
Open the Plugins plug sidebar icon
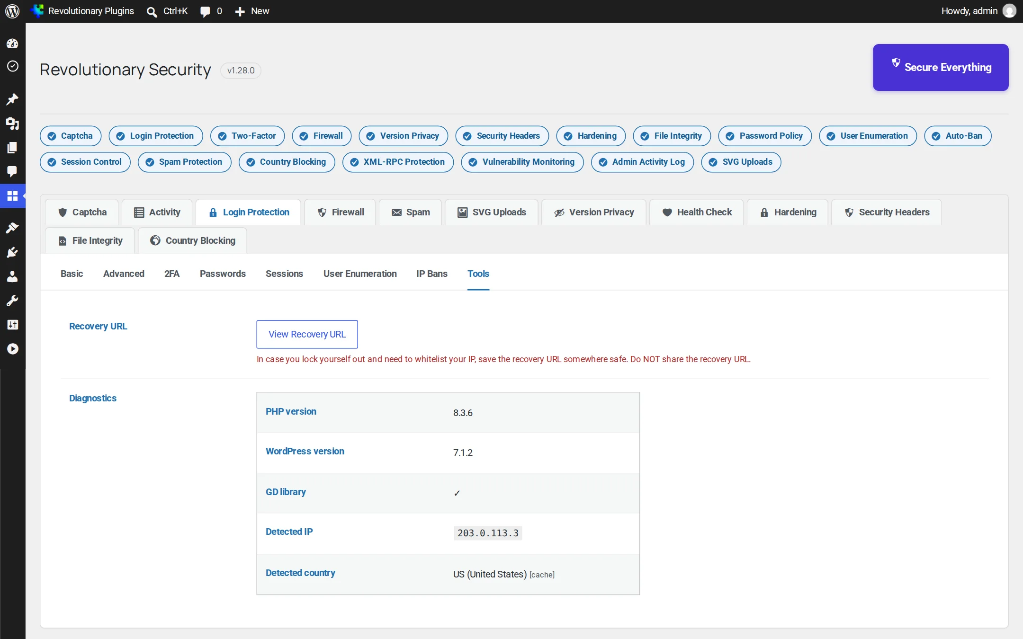pyautogui.click(x=12, y=252)
